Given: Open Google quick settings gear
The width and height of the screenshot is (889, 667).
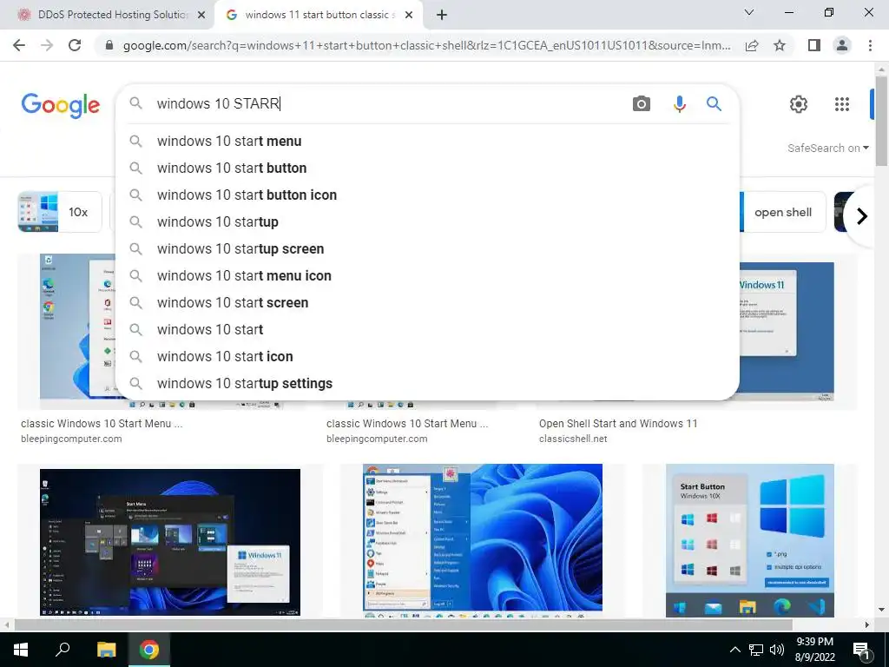Looking at the screenshot, I should click(799, 104).
